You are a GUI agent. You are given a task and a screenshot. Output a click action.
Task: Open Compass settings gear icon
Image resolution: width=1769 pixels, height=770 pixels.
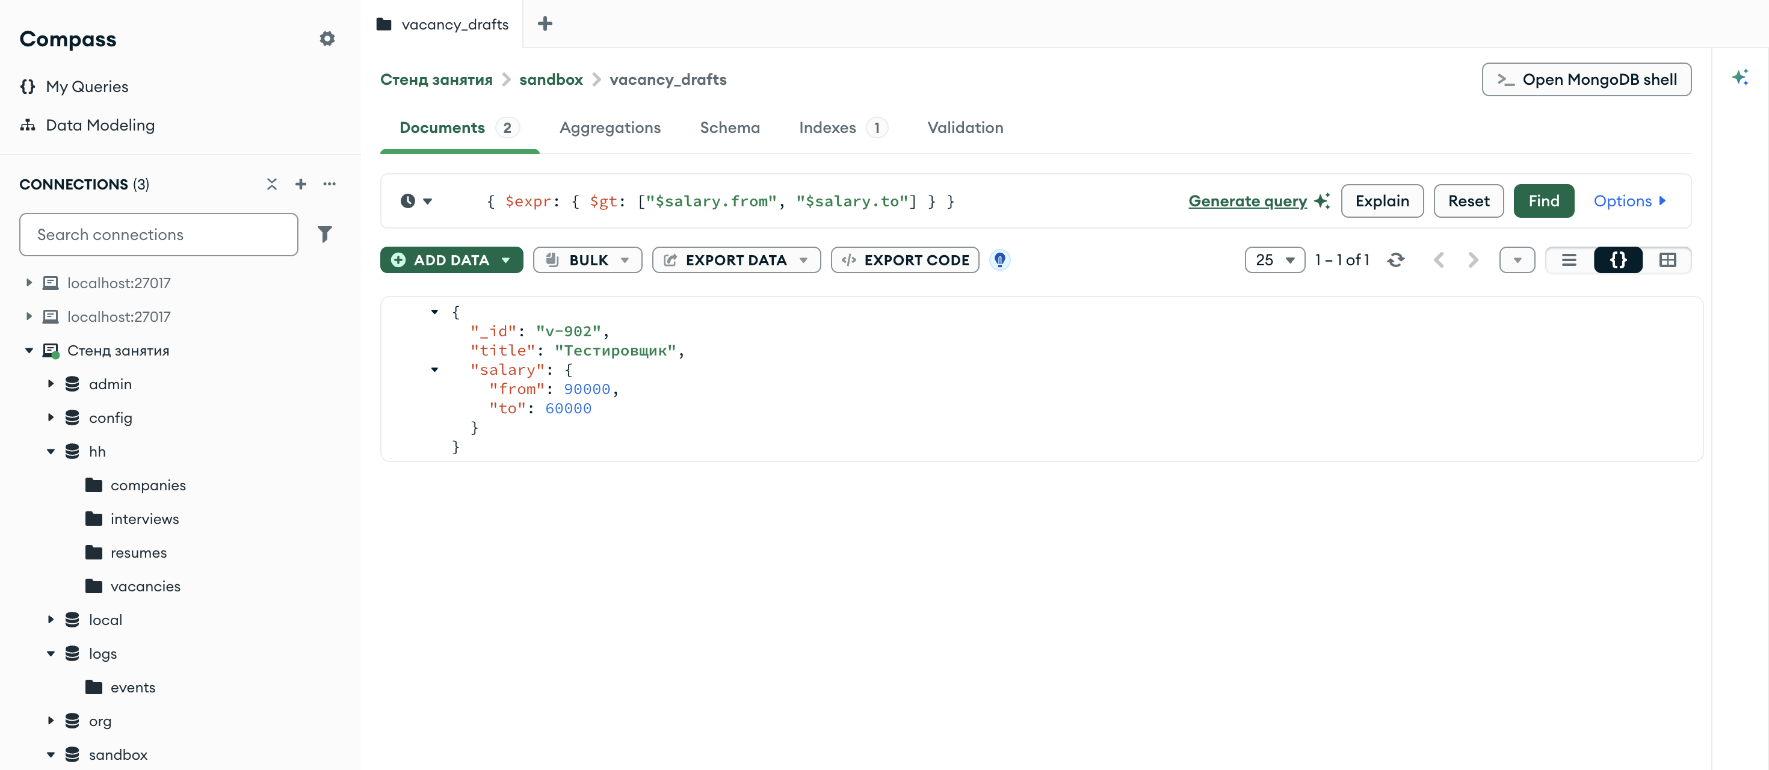327,38
